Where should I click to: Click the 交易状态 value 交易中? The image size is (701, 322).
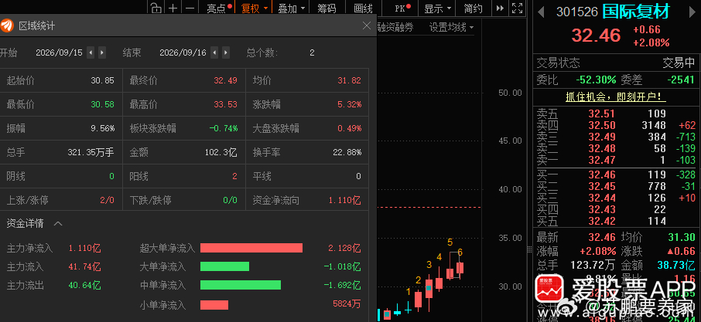[x=679, y=63]
